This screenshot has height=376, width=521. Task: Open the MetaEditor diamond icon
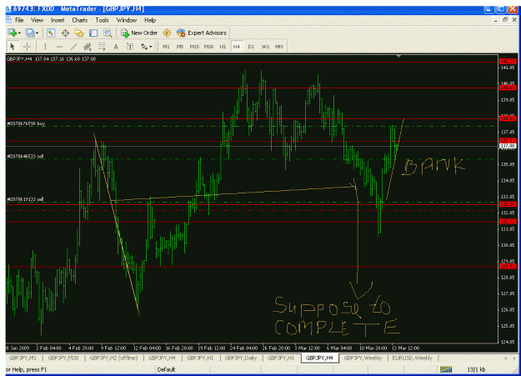[167, 33]
